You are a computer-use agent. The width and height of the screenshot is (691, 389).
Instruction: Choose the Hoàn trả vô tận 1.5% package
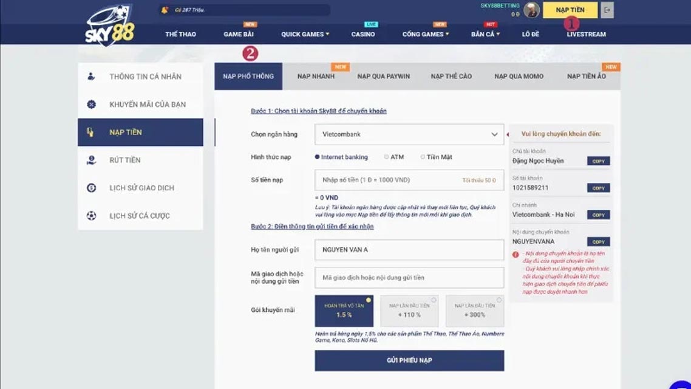coord(344,311)
